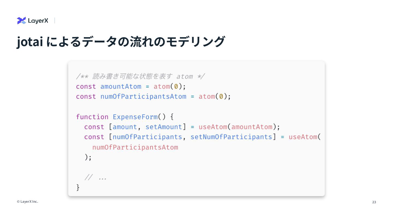Click the amount variable in destructuring brackets
The width and height of the screenshot is (393, 221).
[125, 127]
